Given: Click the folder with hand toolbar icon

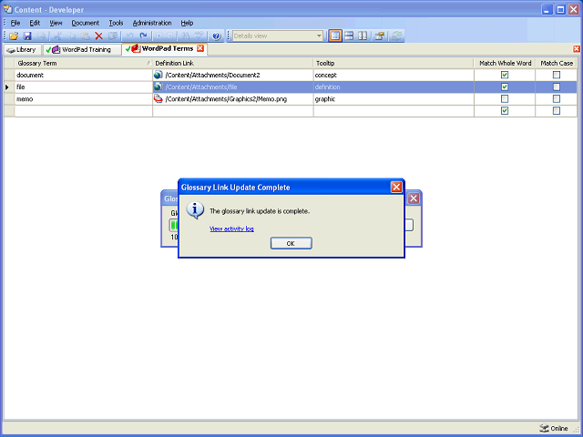Looking at the screenshot, I should (380, 36).
